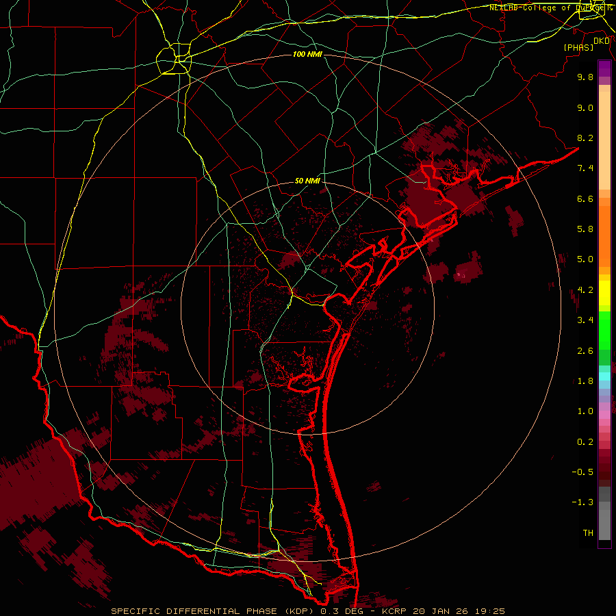This screenshot has height=616, width=616.
Task: Click the "[PHAS]" legend unit label
Action: click(x=578, y=47)
